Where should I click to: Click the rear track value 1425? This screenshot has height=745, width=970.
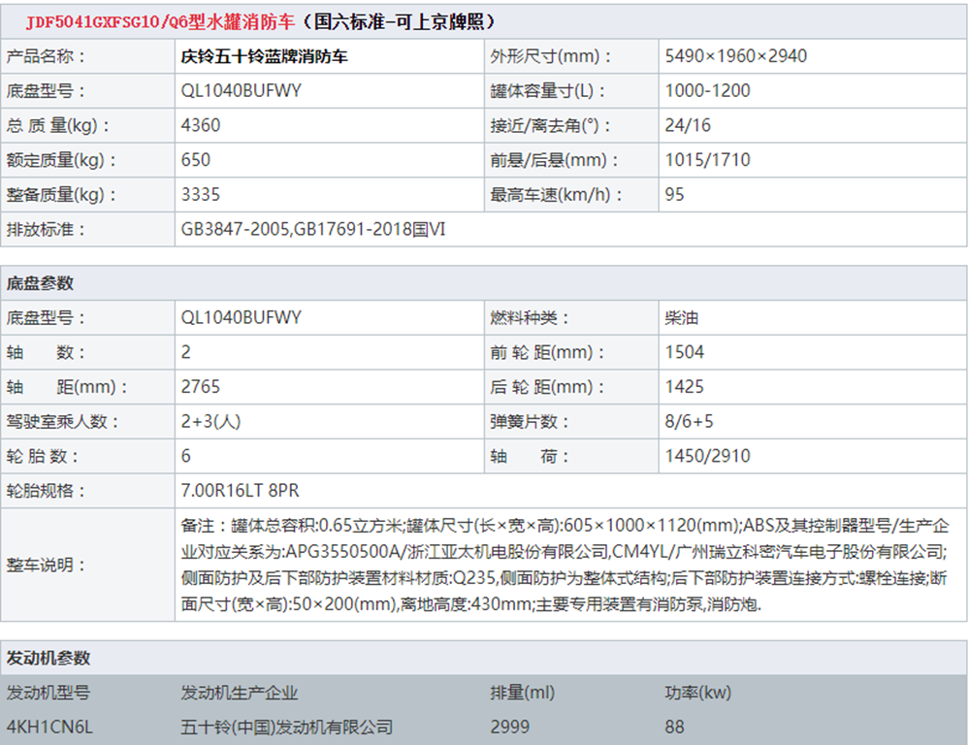pos(684,387)
